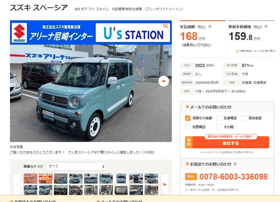
Task: Click help icon next to お電話でのお問い合わせ
Action: [235, 164]
